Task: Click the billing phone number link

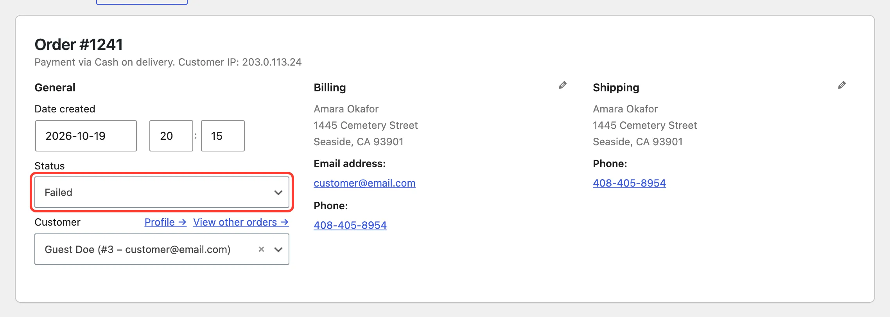Action: click(x=350, y=225)
